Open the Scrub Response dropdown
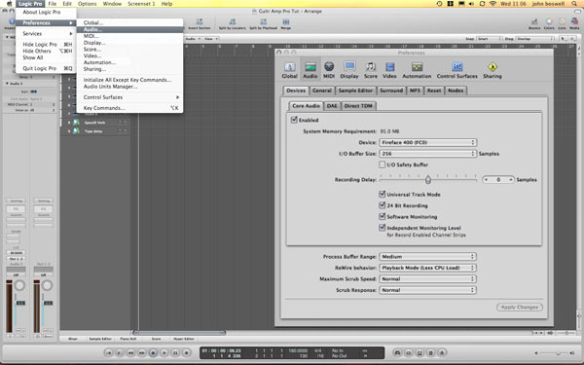This screenshot has height=365, width=584. pyautogui.click(x=427, y=290)
